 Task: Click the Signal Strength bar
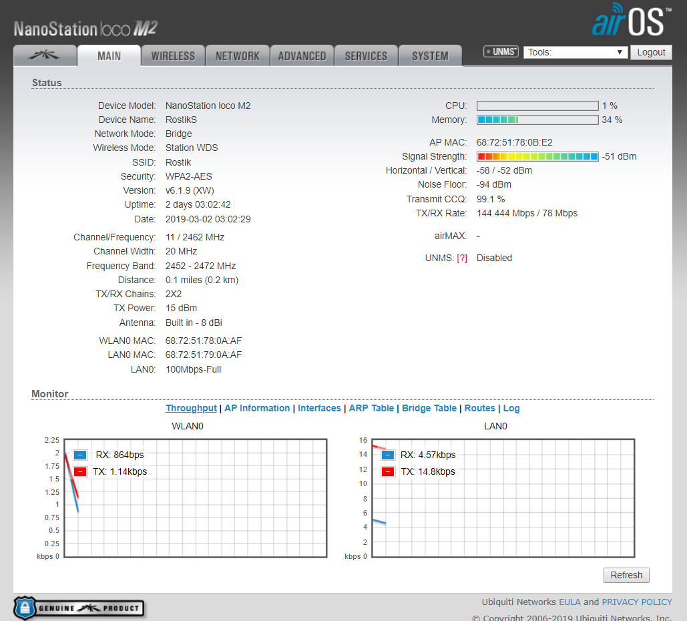[537, 156]
